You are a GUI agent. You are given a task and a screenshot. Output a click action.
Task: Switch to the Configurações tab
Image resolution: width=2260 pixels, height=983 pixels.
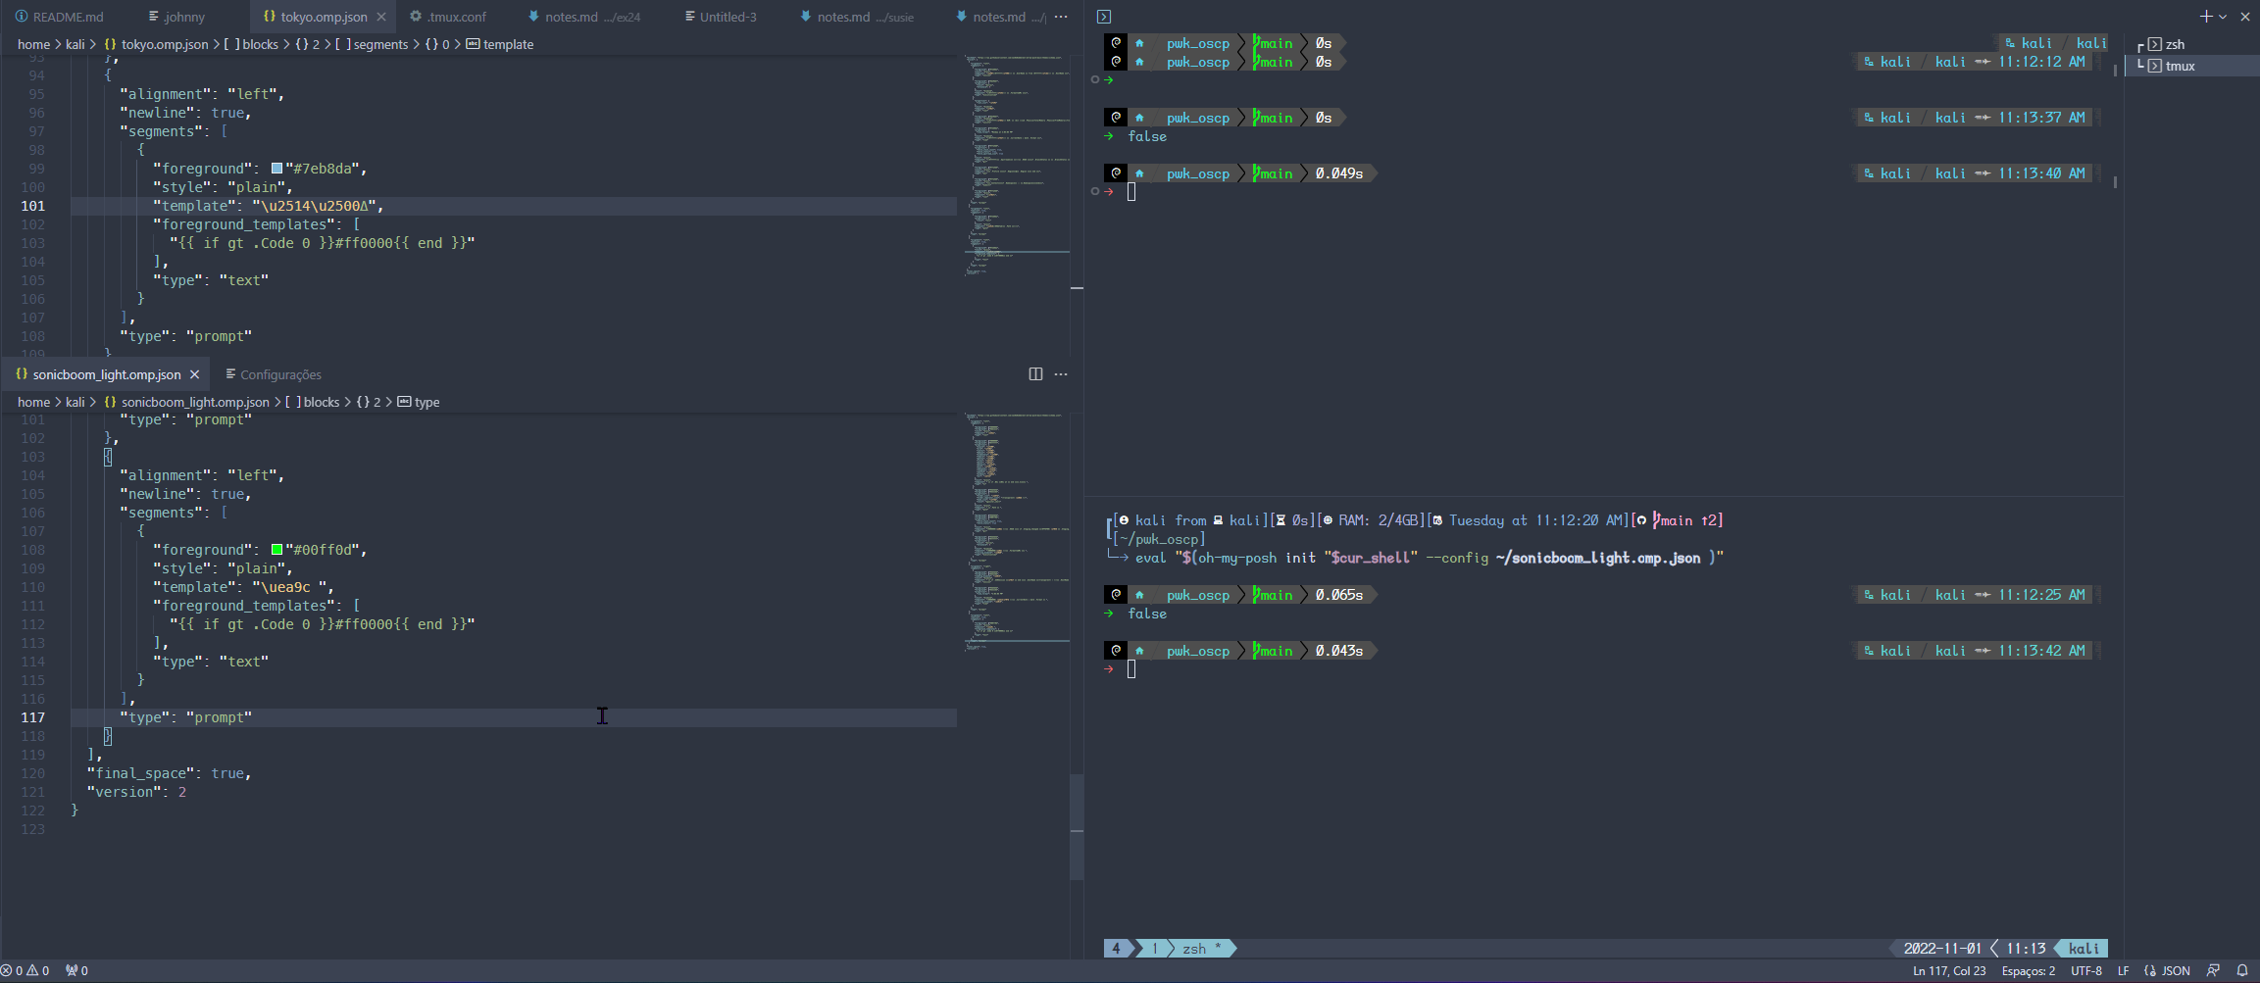281,373
